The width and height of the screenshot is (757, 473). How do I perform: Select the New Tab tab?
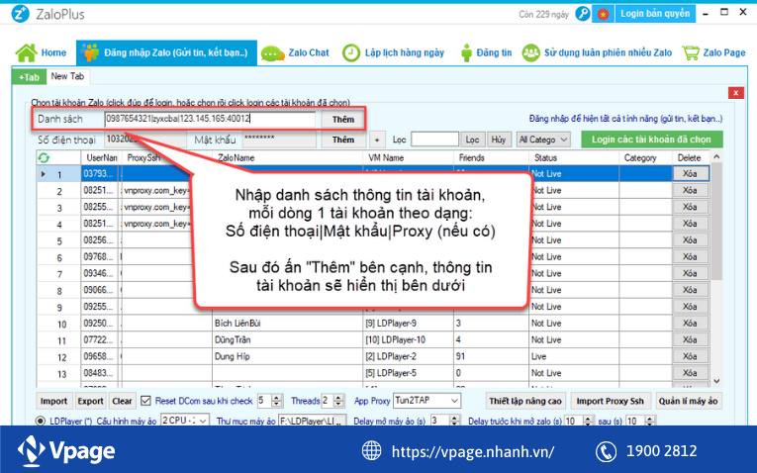pyautogui.click(x=67, y=76)
